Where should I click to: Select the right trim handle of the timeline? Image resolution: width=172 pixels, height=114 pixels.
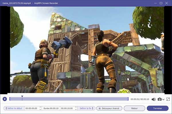[128, 99]
